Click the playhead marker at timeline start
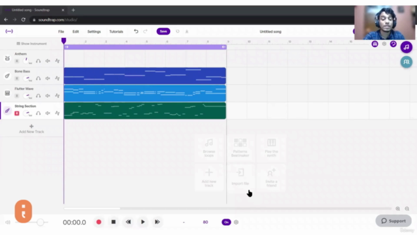Screen dimensions: 417x235 click(x=64, y=40)
